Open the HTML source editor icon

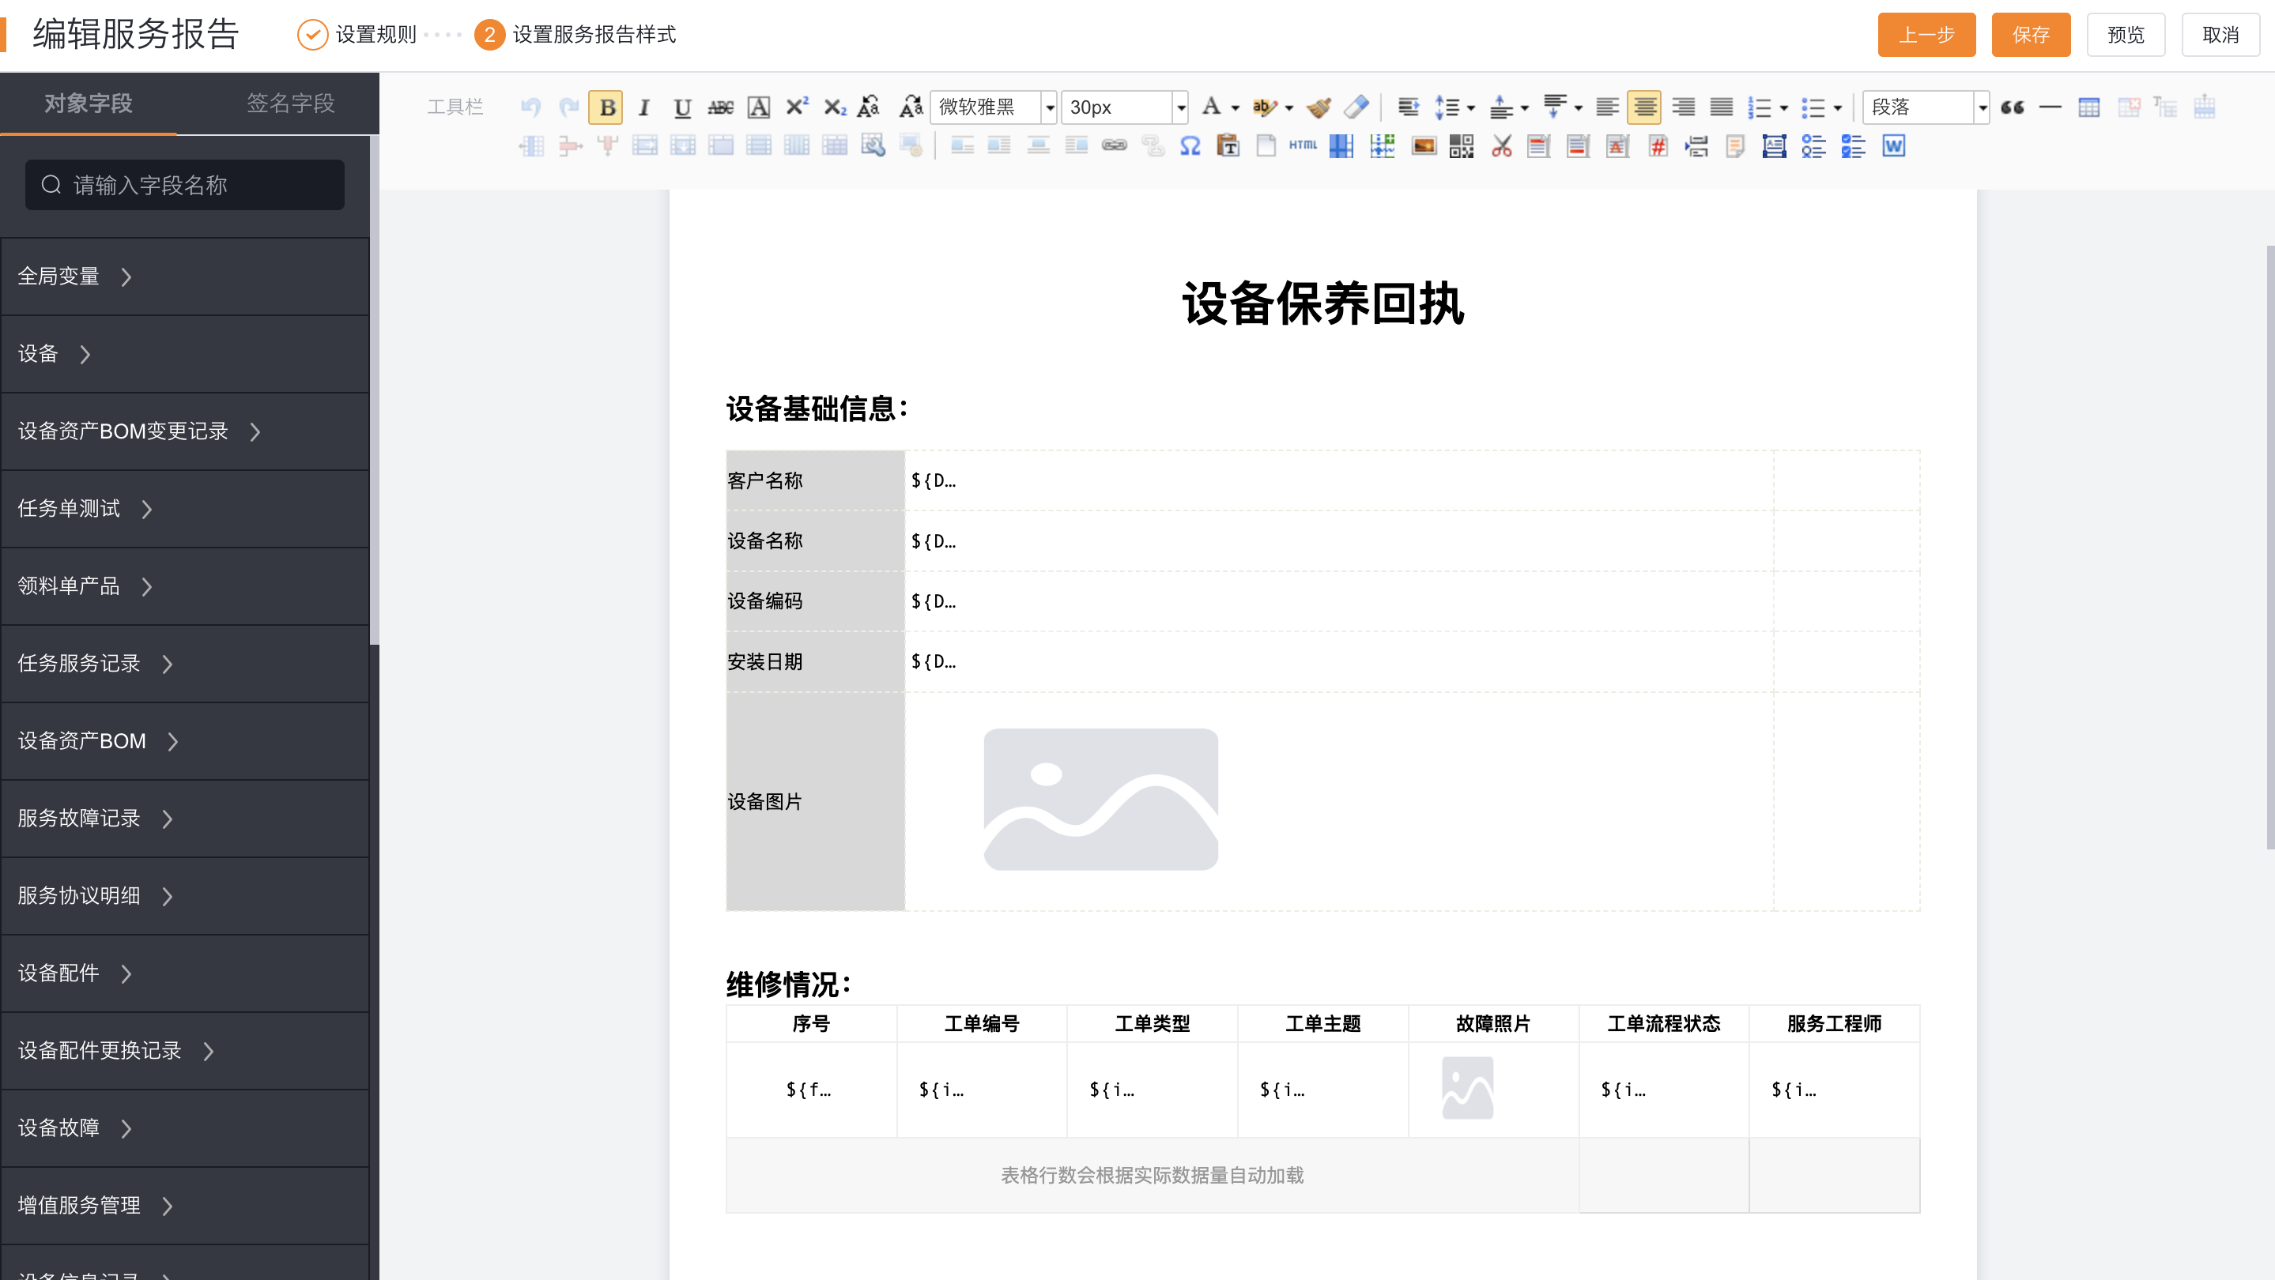pyautogui.click(x=1303, y=146)
